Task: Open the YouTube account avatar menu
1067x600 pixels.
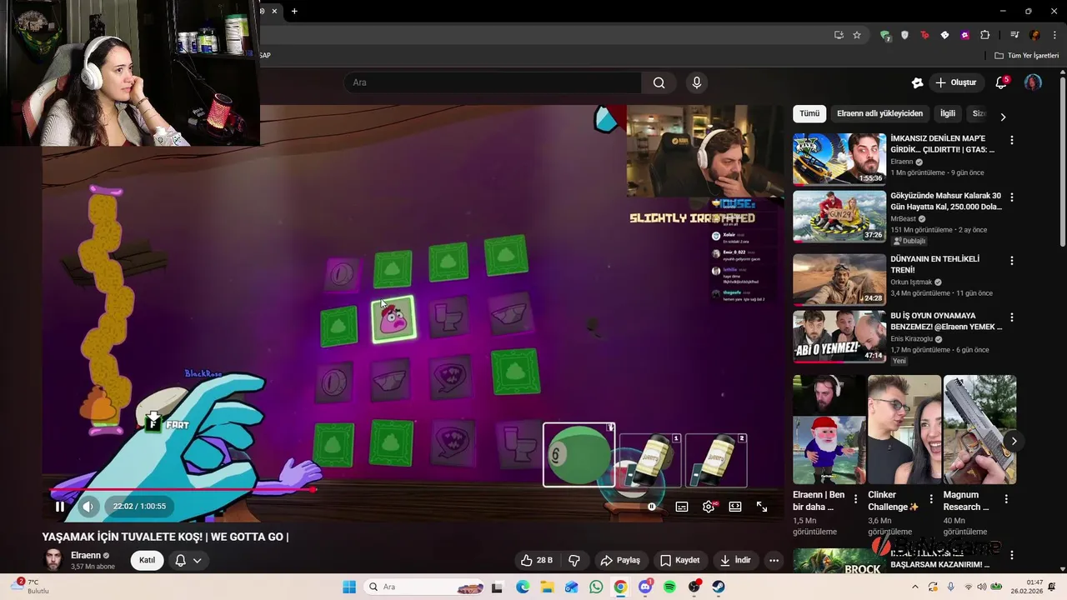Action: pos(1033,82)
